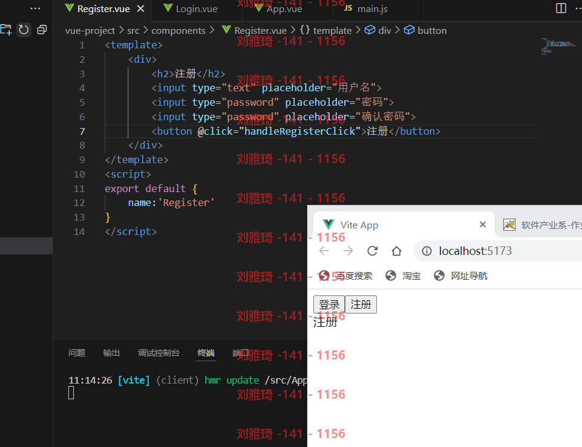This screenshot has width=582, height=447.
Task: Open the 网址导航 bookmark
Action: [x=460, y=276]
